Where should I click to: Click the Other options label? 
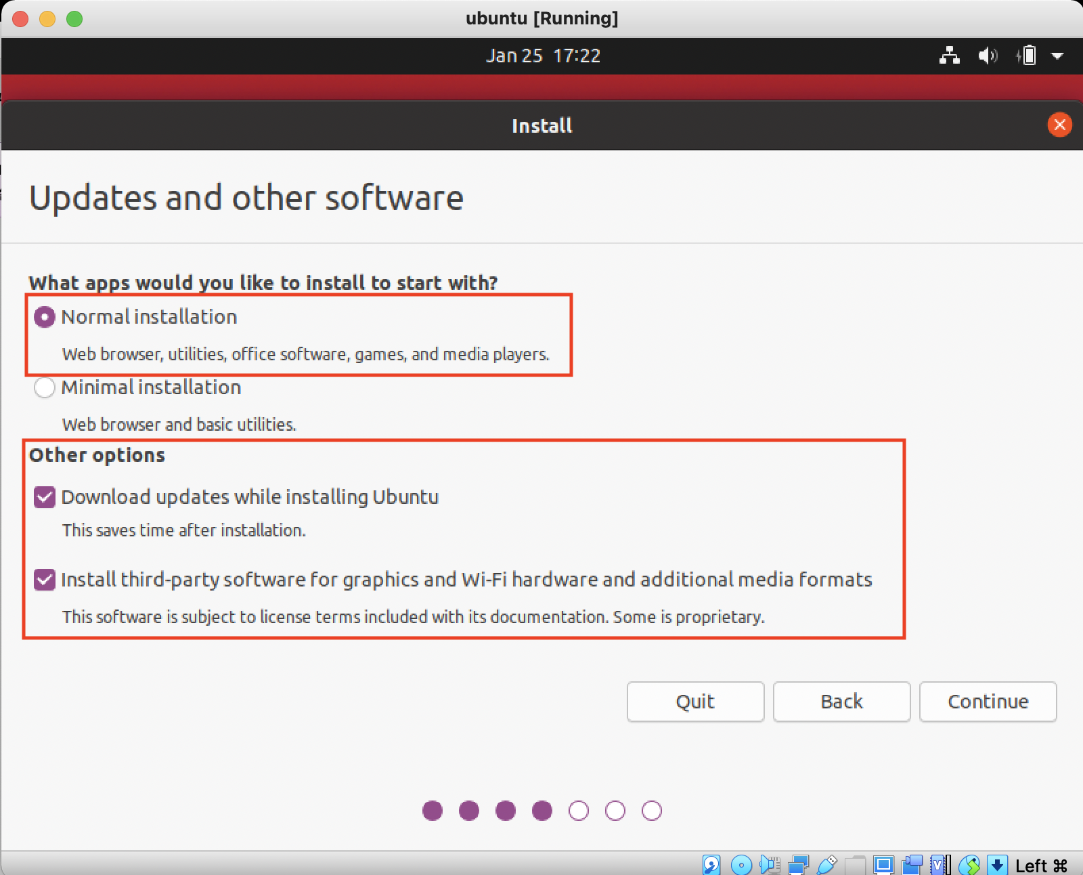tap(97, 455)
